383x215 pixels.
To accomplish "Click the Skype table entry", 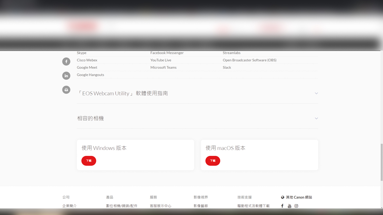I will pos(82,53).
